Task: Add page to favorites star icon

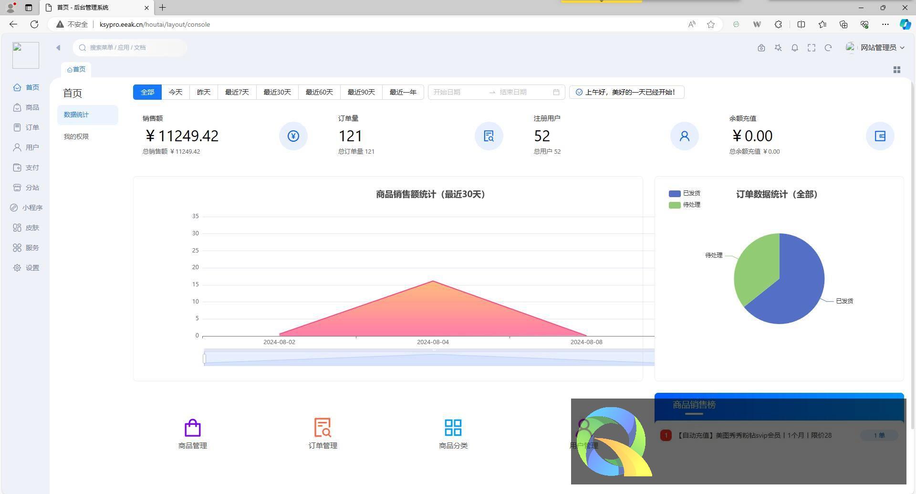Action: click(x=711, y=24)
